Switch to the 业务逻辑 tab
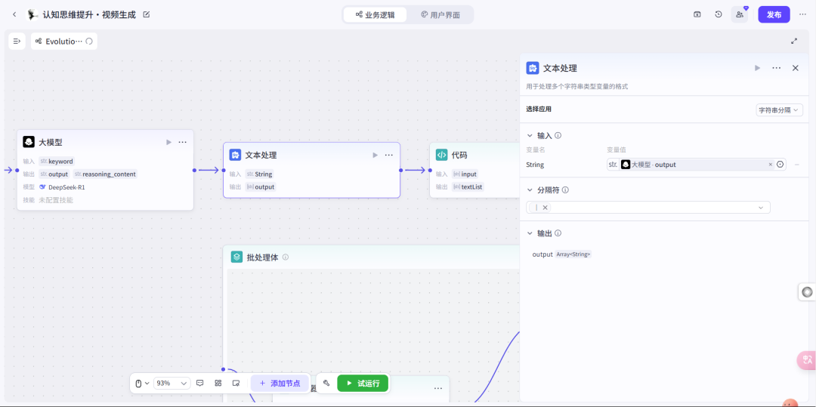Image resolution: width=816 pixels, height=407 pixels. [376, 14]
